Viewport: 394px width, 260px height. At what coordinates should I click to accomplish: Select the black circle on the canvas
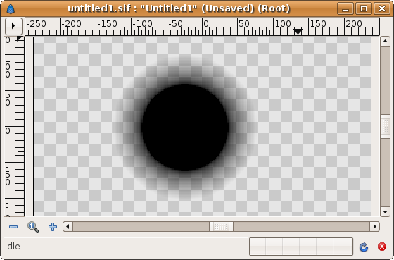(x=185, y=128)
